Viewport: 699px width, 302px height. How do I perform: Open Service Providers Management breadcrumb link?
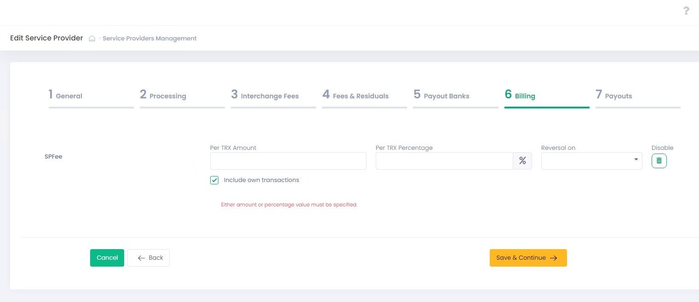click(x=149, y=39)
